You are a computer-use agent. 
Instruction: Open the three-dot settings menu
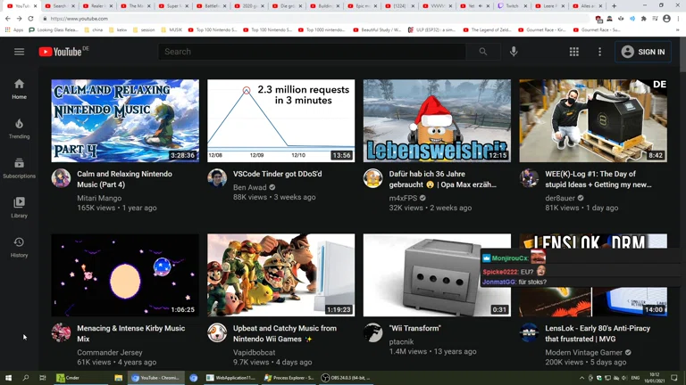click(x=600, y=52)
